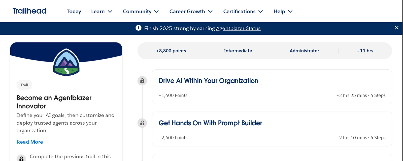Expand the Community dropdown chevron
This screenshot has width=403, height=161.
(156, 12)
